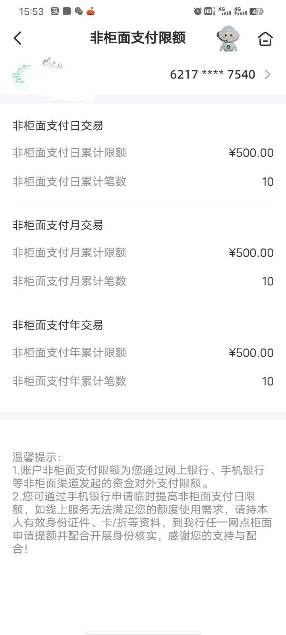The image size is (286, 635).
Task: Open 非柜面支付日累计限额 ¥500.00 value
Action: pos(251,153)
